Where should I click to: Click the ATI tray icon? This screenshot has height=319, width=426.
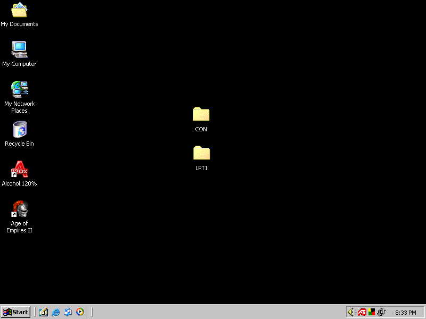point(362,313)
